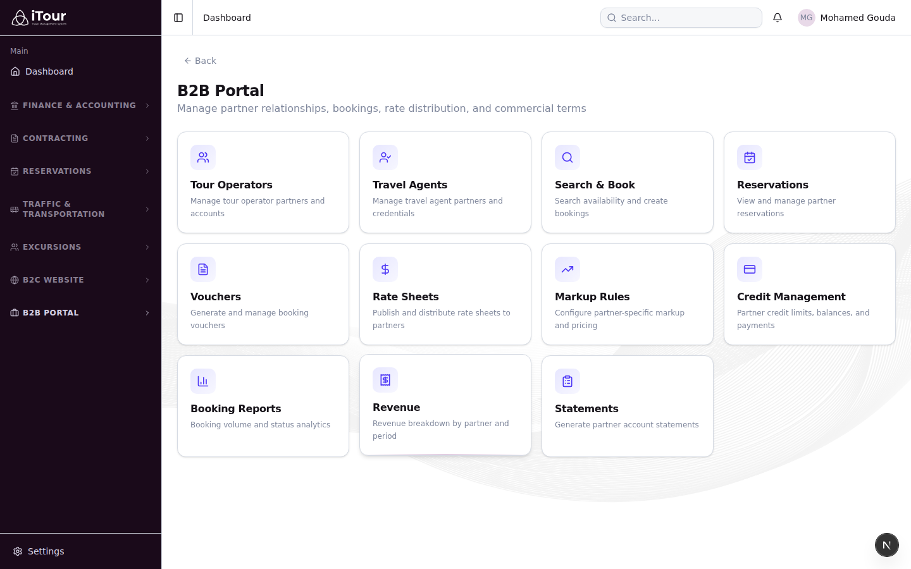
Task: Click the Settings gear icon
Action: point(18,551)
